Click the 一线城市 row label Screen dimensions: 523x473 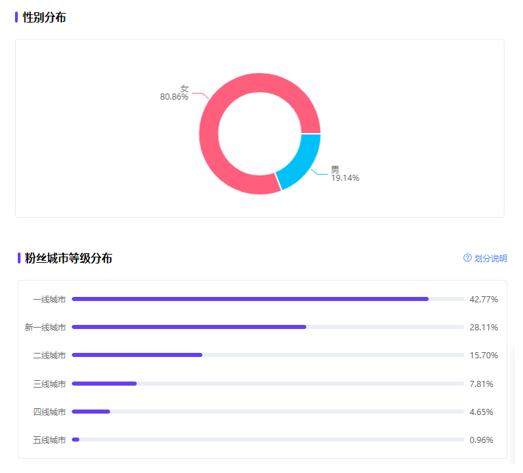(x=49, y=300)
